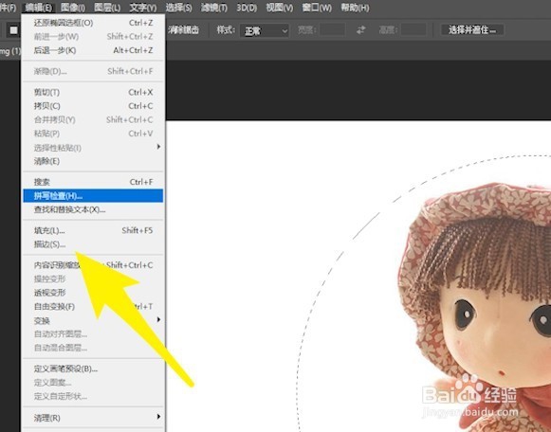The height and width of the screenshot is (432, 551).
Task: Choose 查找和替换文本(X)... item
Action: (94, 209)
